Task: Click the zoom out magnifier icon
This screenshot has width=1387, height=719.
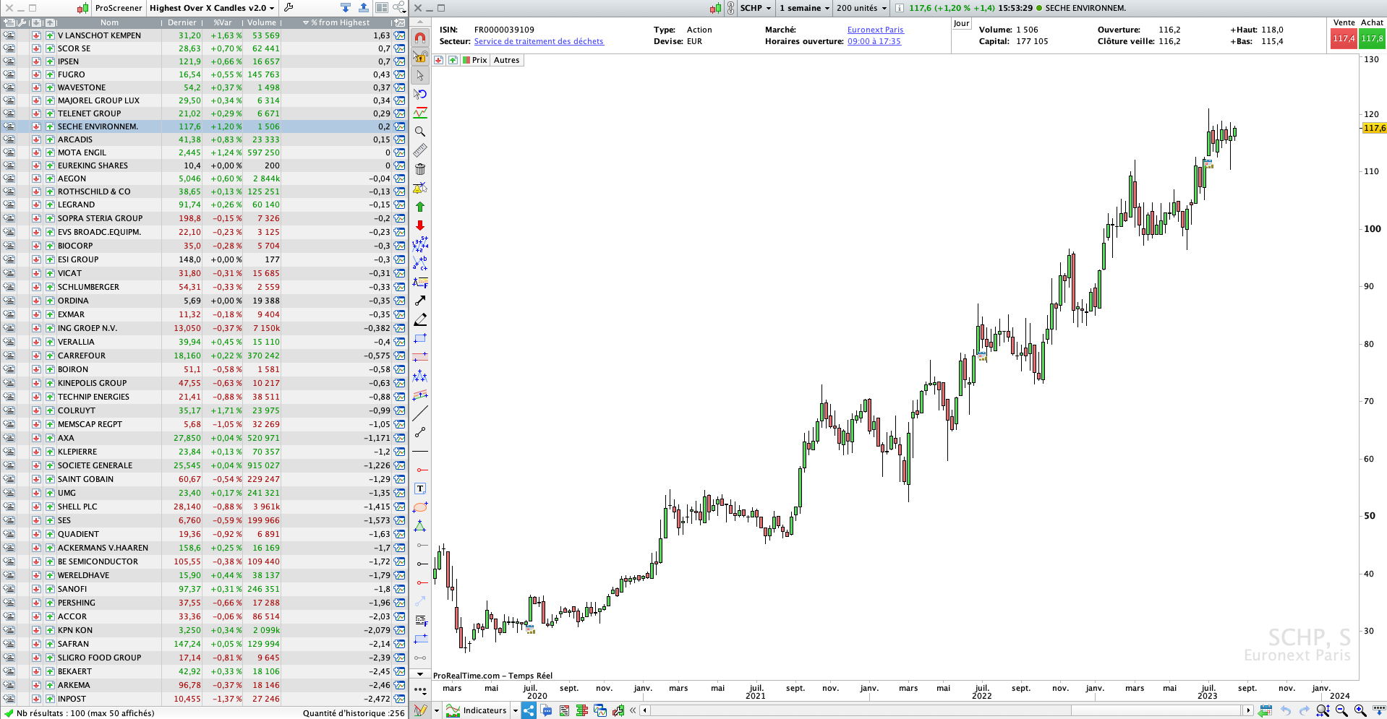Action: (x=1341, y=710)
